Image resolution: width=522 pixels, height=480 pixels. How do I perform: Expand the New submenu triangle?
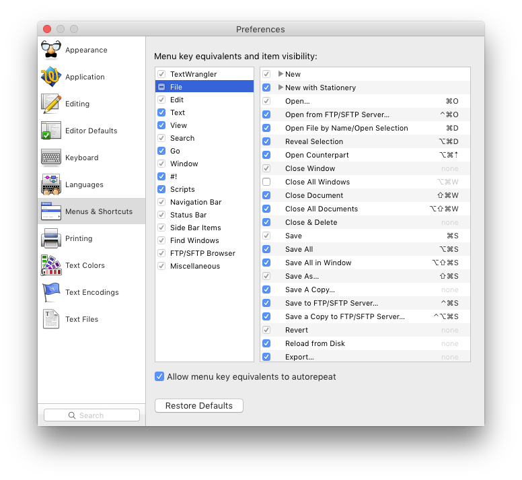[281, 74]
